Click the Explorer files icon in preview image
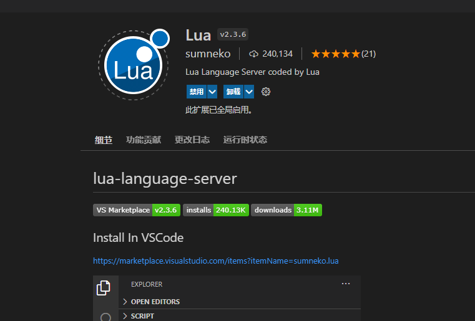Viewport: 475px width, 321px height. point(103,288)
